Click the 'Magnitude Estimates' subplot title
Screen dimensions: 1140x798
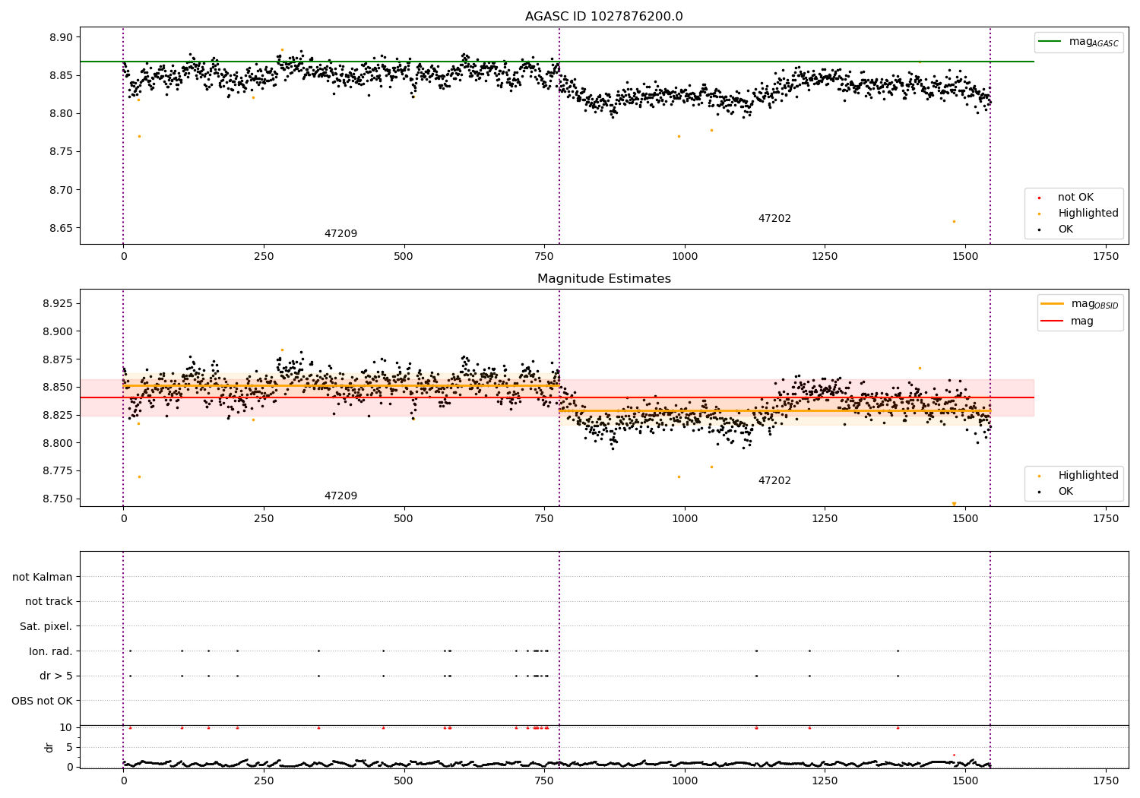point(603,279)
